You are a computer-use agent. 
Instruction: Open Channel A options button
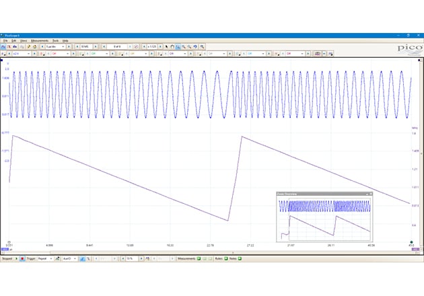(3, 54)
